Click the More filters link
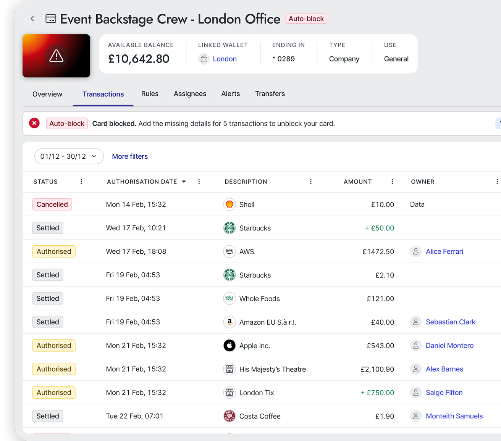Screen dimensions: 501x441 click(130, 156)
